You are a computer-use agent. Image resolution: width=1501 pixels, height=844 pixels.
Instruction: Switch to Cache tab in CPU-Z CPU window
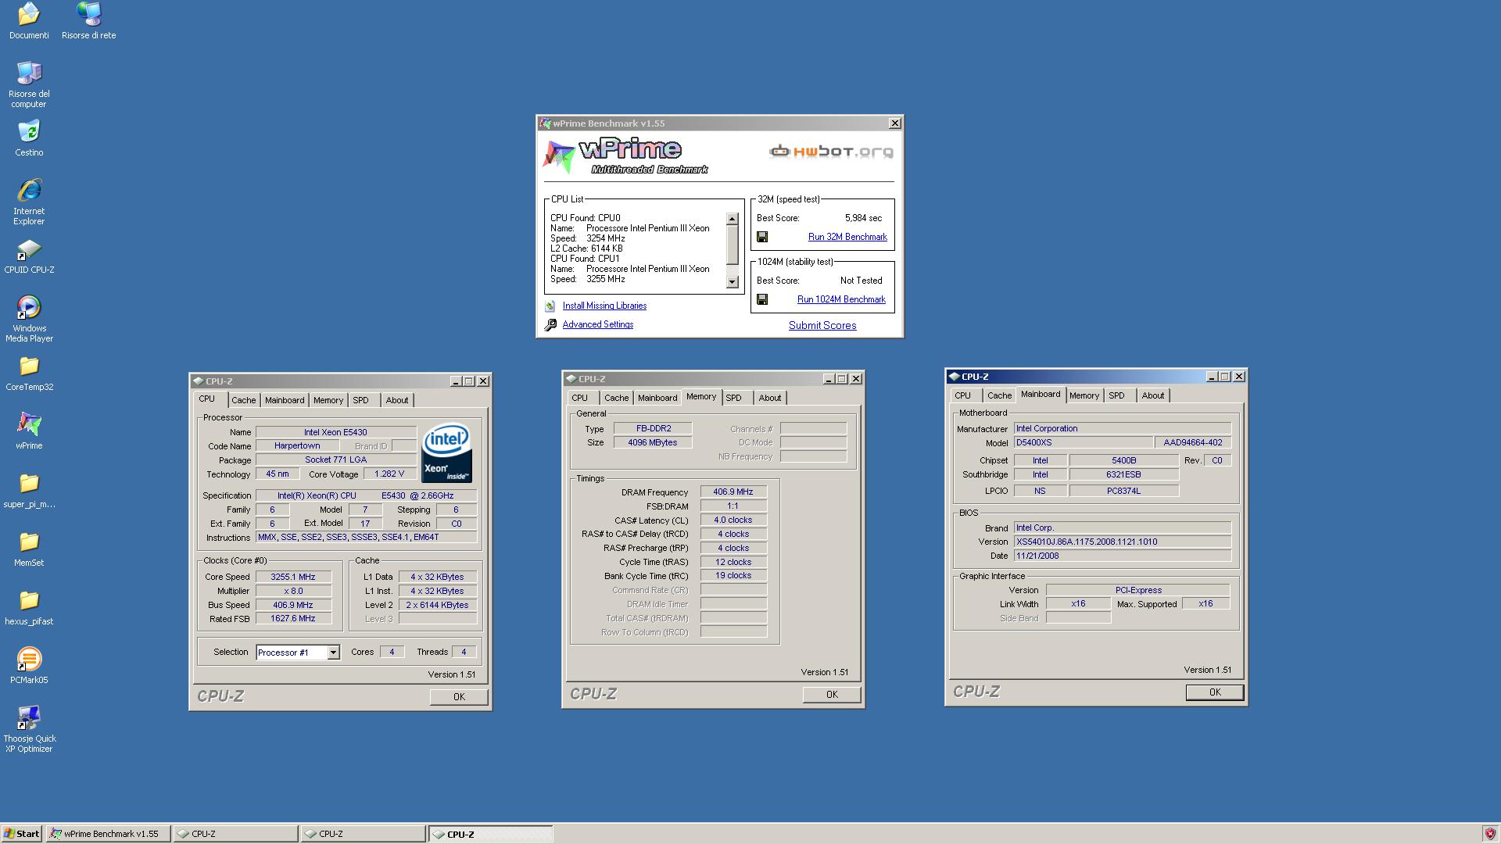click(x=243, y=400)
